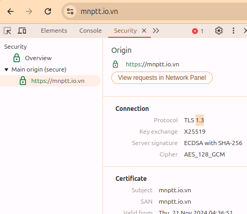Switch to the Elements tab

[x=54, y=31]
